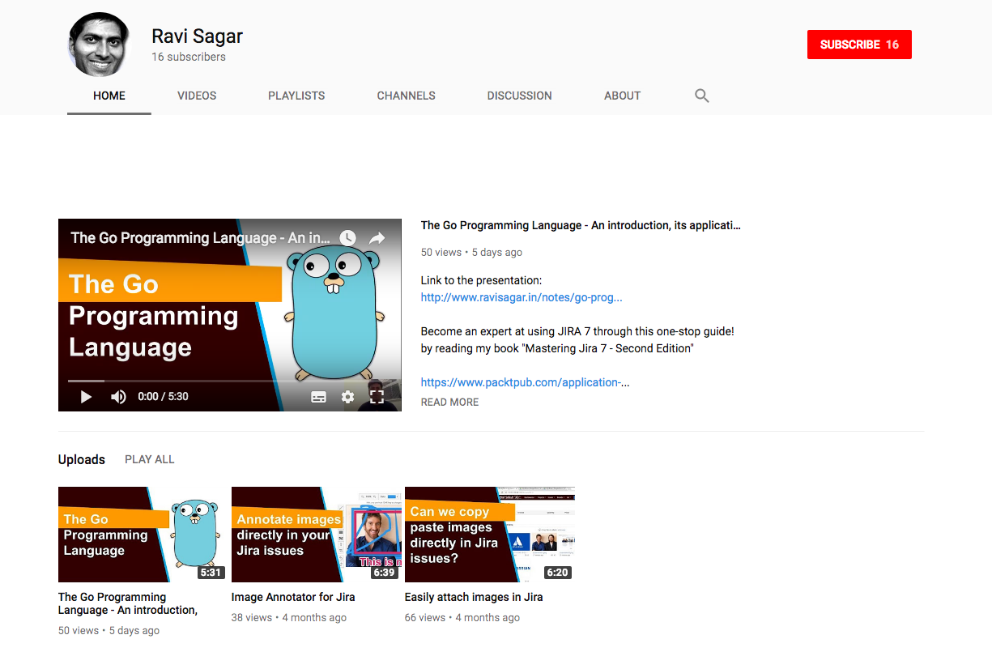Click the share arrow on video
992x652 pixels.
coord(377,238)
